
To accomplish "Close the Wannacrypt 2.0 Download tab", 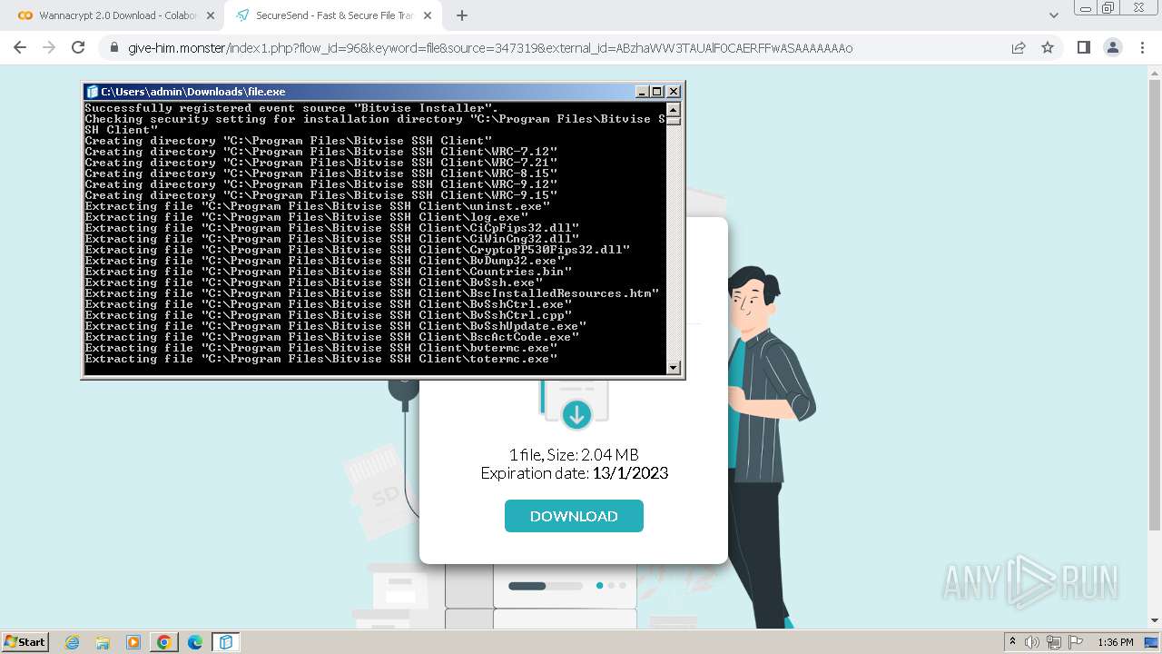I will coord(211,15).
